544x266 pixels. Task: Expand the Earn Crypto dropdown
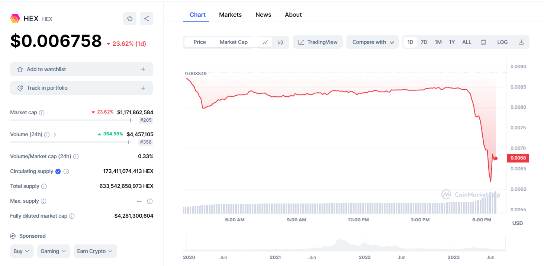[x=95, y=251]
